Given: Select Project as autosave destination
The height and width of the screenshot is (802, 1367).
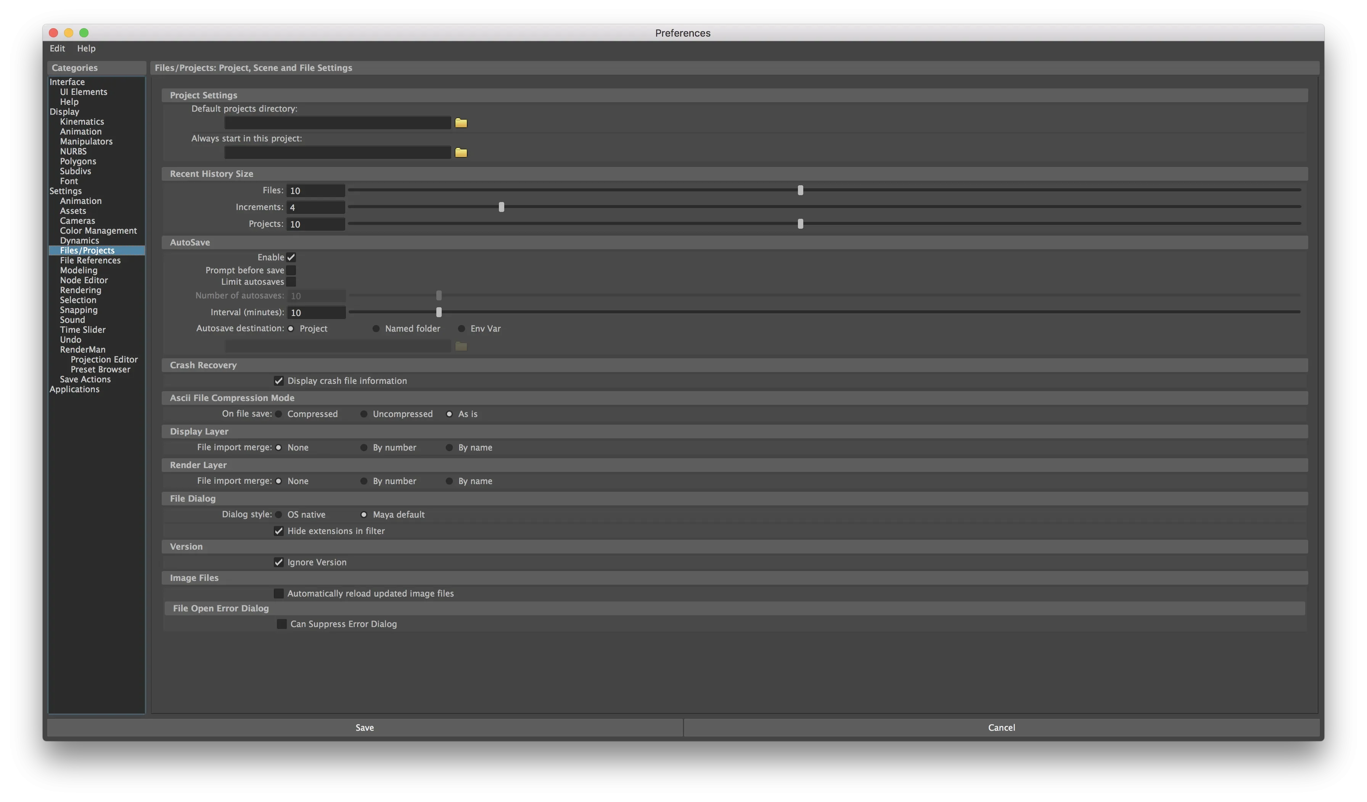Looking at the screenshot, I should click(x=291, y=329).
